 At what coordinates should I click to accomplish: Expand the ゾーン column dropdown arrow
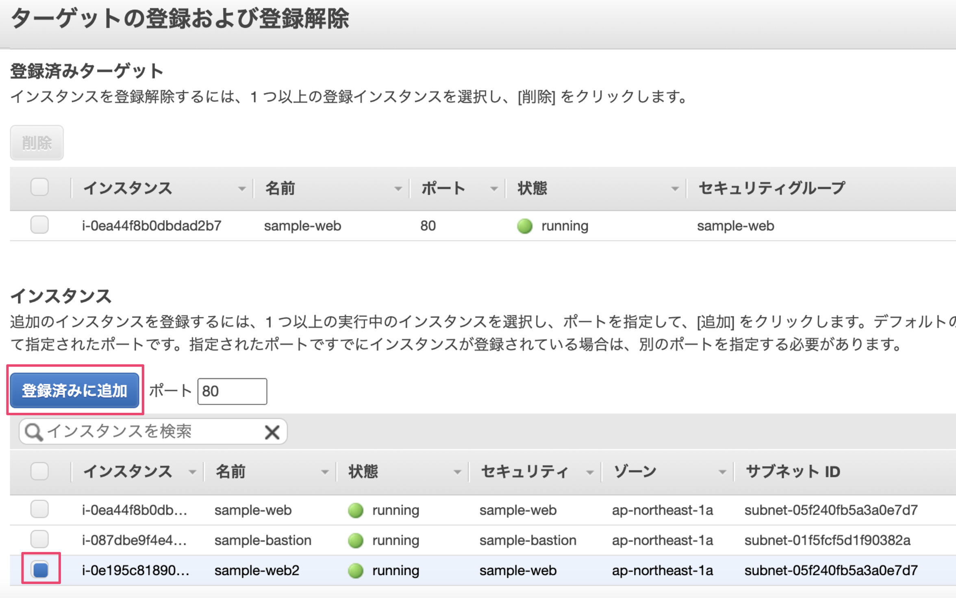[x=722, y=472]
